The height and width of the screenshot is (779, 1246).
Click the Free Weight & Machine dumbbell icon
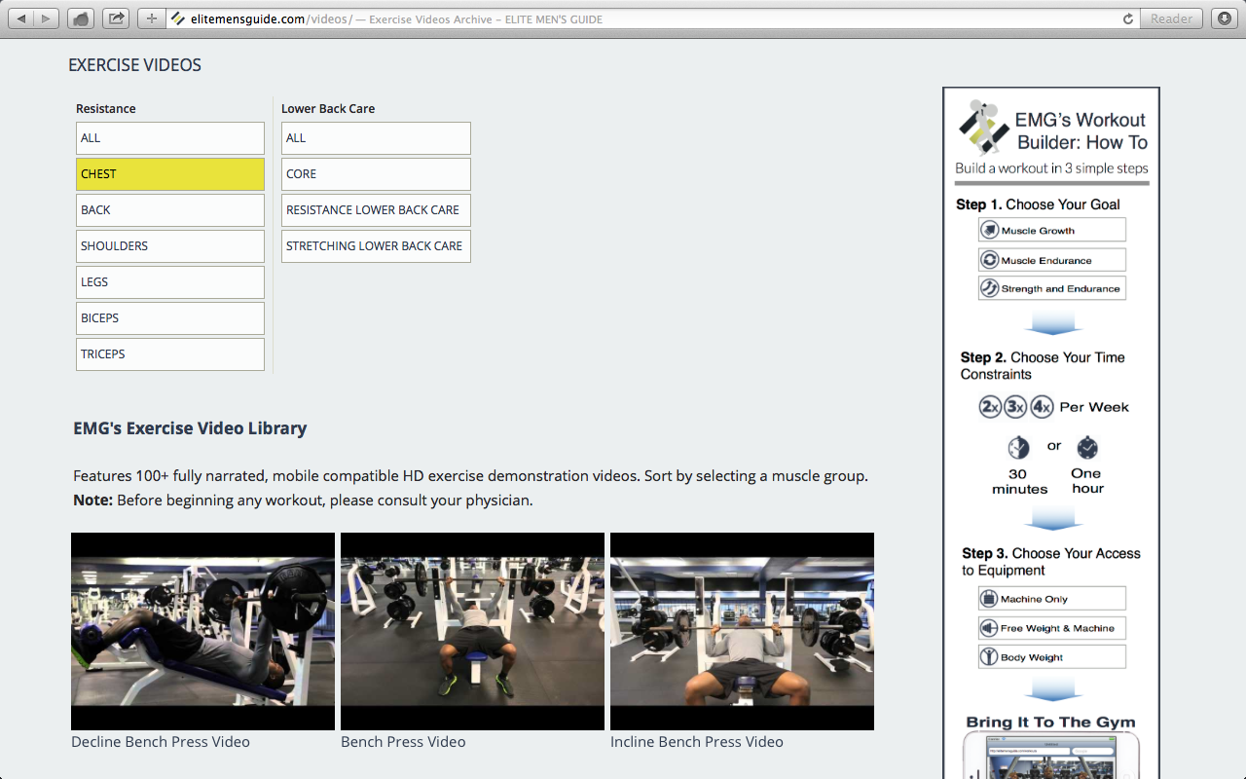click(x=988, y=627)
